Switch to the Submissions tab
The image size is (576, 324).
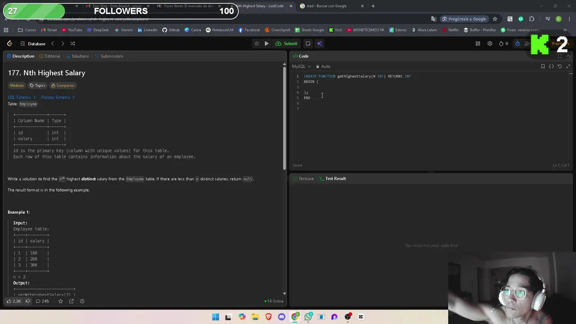109,56
